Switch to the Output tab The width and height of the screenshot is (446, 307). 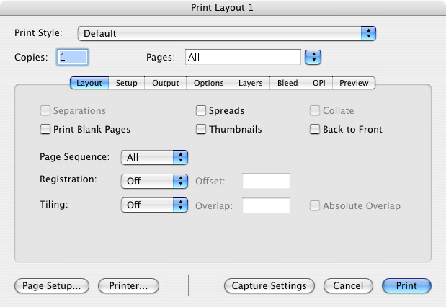point(166,83)
